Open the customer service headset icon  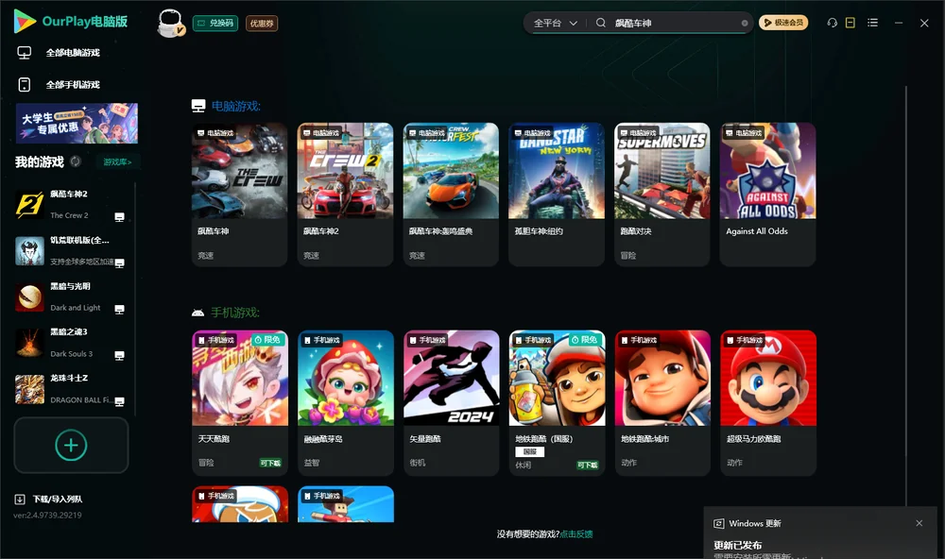(833, 23)
